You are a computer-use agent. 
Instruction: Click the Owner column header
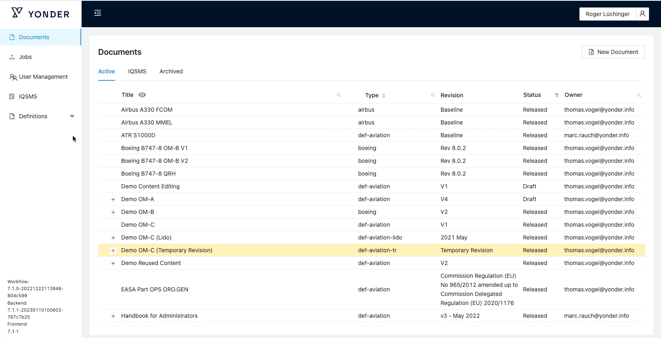click(x=573, y=95)
